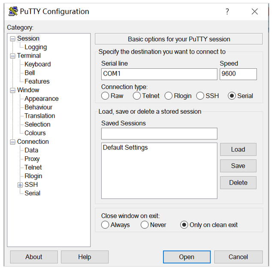Open the Connection category

click(33, 141)
